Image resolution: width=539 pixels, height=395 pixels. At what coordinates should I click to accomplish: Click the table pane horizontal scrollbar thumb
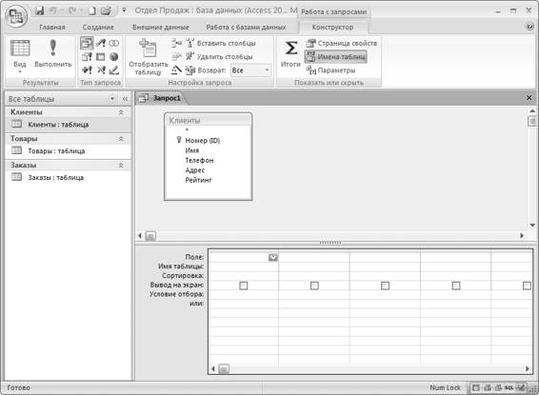(150, 236)
